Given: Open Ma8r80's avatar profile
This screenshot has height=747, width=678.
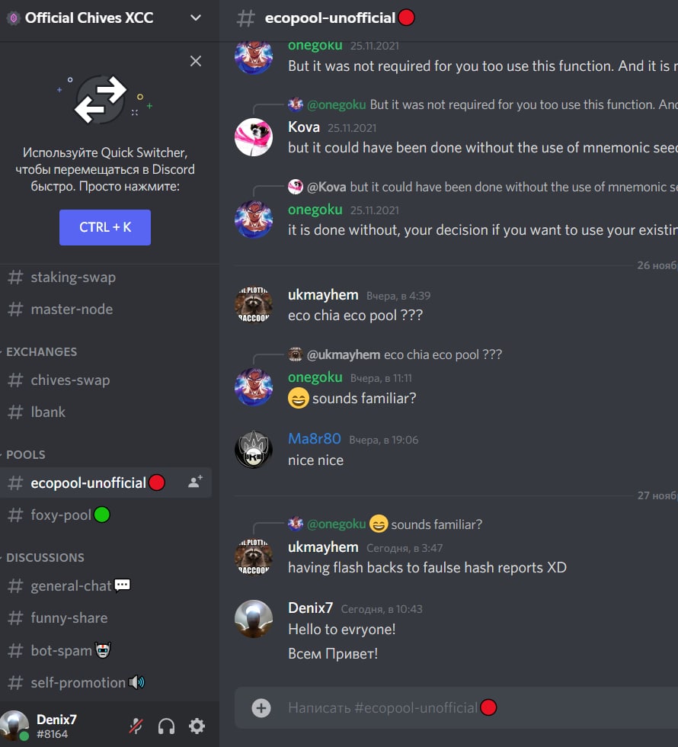Looking at the screenshot, I should pos(254,449).
